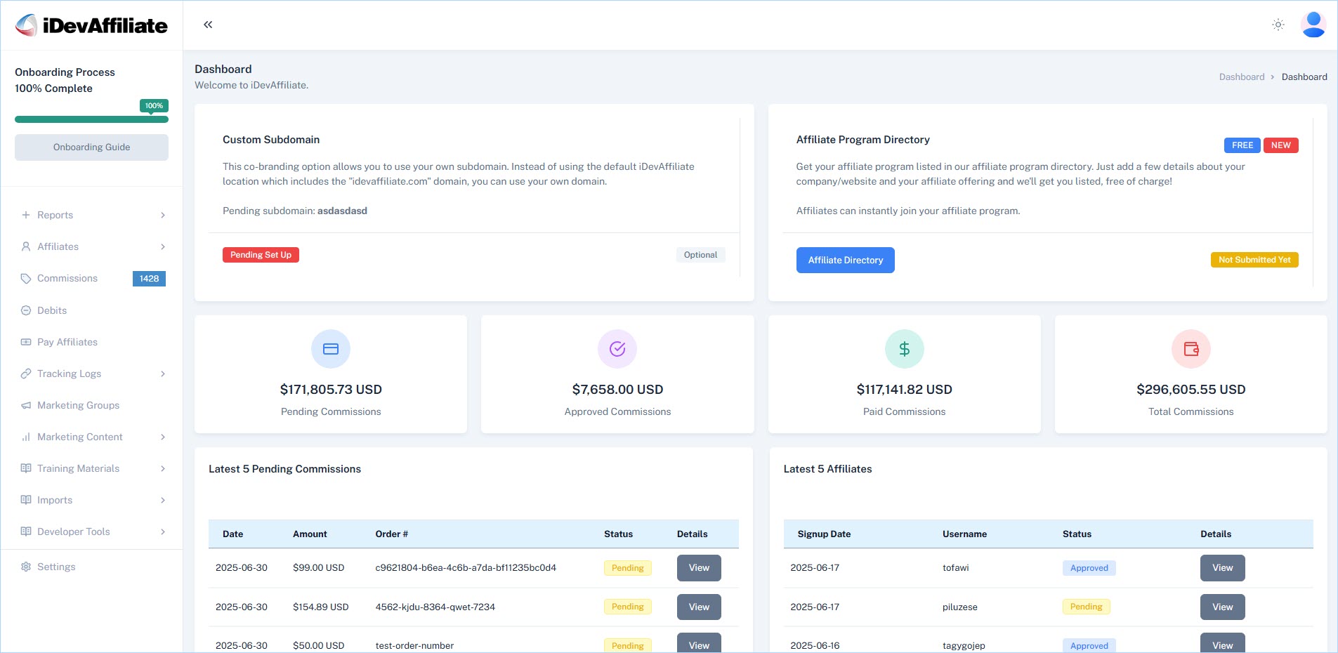The width and height of the screenshot is (1338, 653).
Task: Click the Marketing Content bar-chart icon
Action: [x=26, y=437]
